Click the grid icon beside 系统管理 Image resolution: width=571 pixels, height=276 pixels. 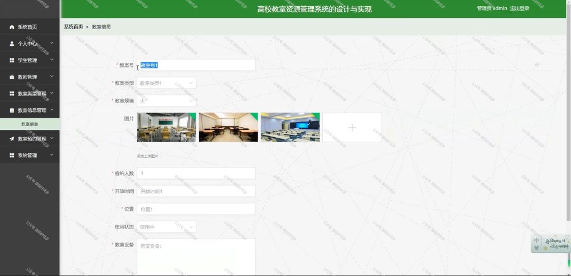click(12, 156)
